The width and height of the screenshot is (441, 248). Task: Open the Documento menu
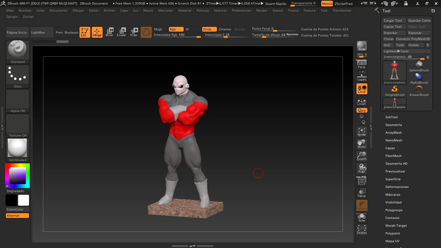coord(58,10)
